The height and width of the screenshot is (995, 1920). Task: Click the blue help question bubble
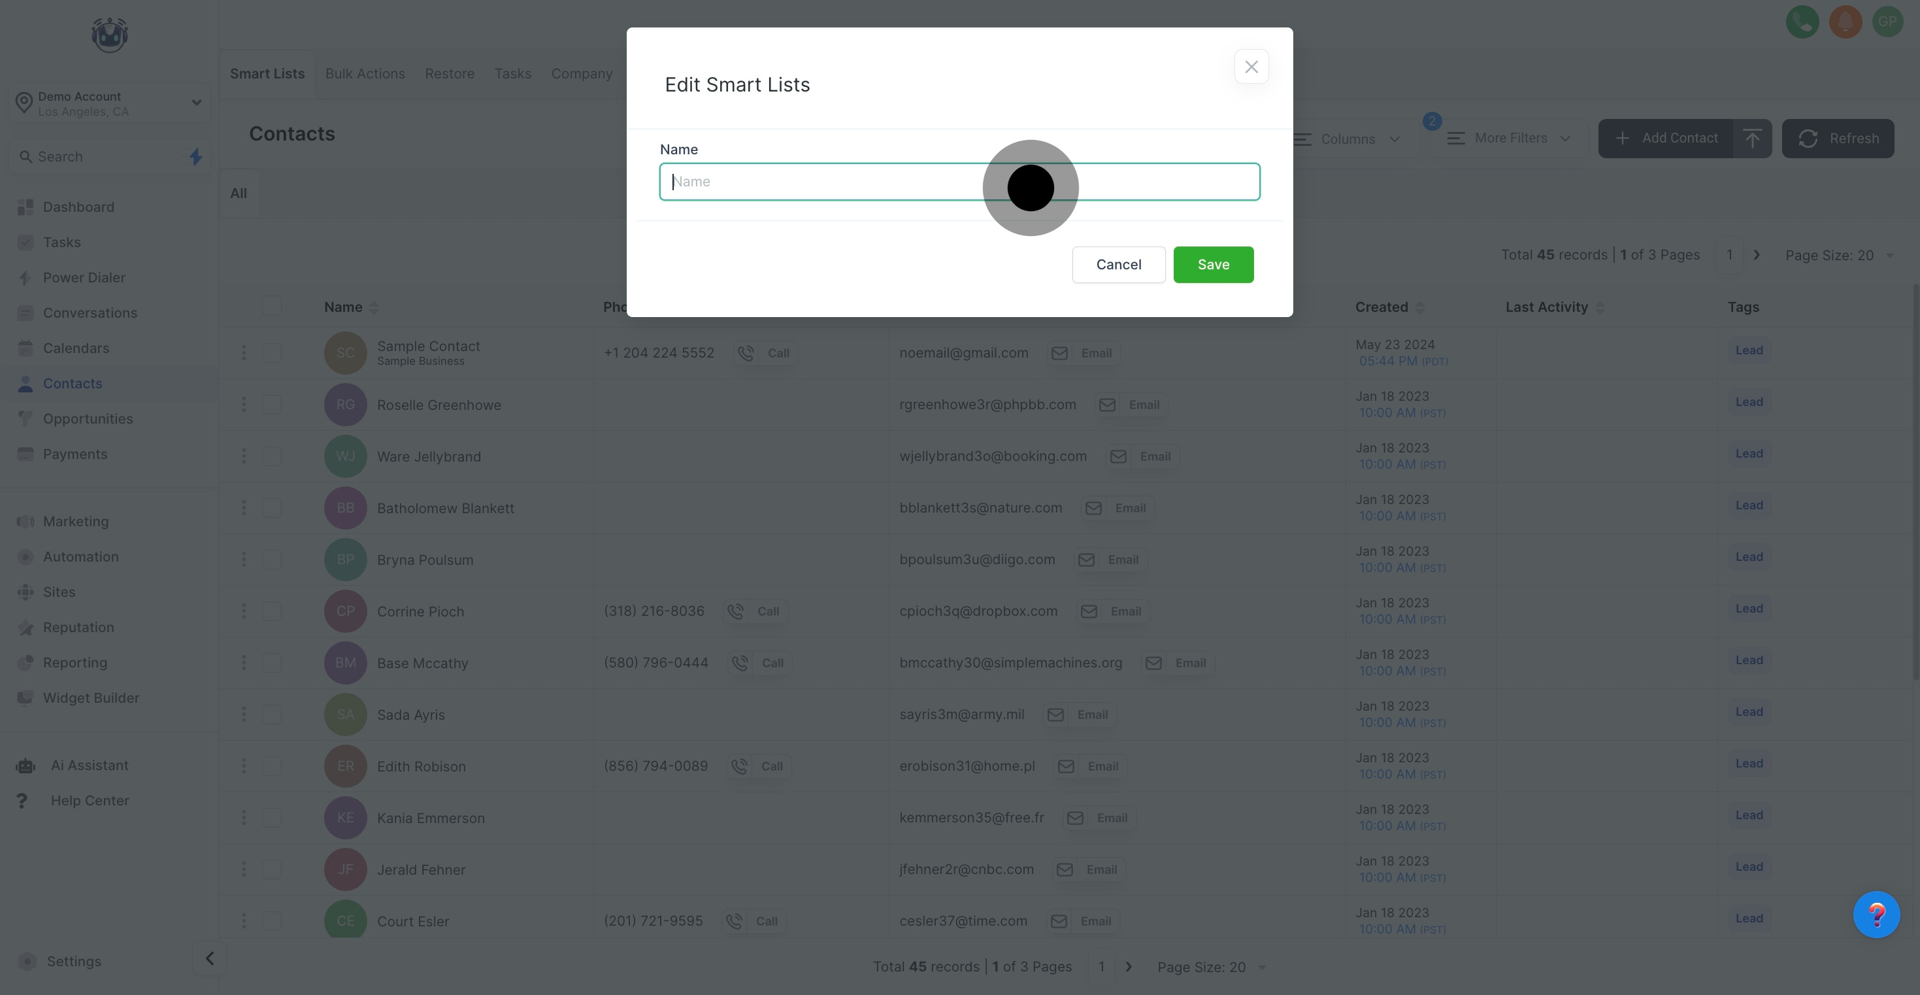1876,915
